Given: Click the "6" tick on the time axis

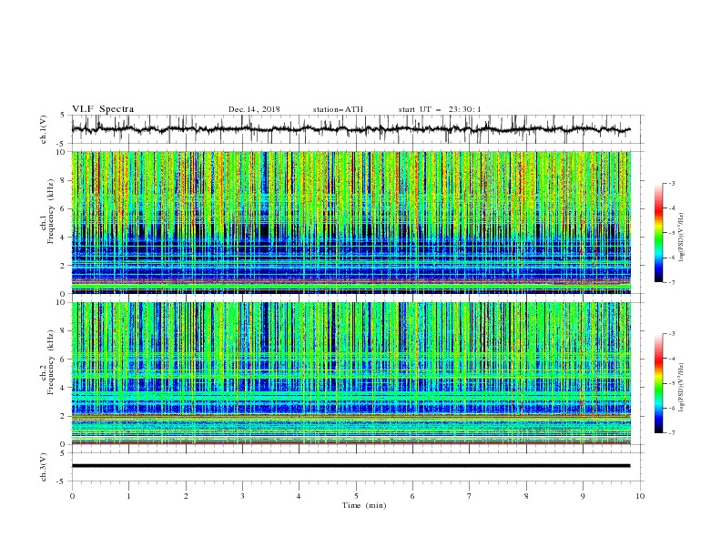Looking at the screenshot, I should pyautogui.click(x=412, y=496).
